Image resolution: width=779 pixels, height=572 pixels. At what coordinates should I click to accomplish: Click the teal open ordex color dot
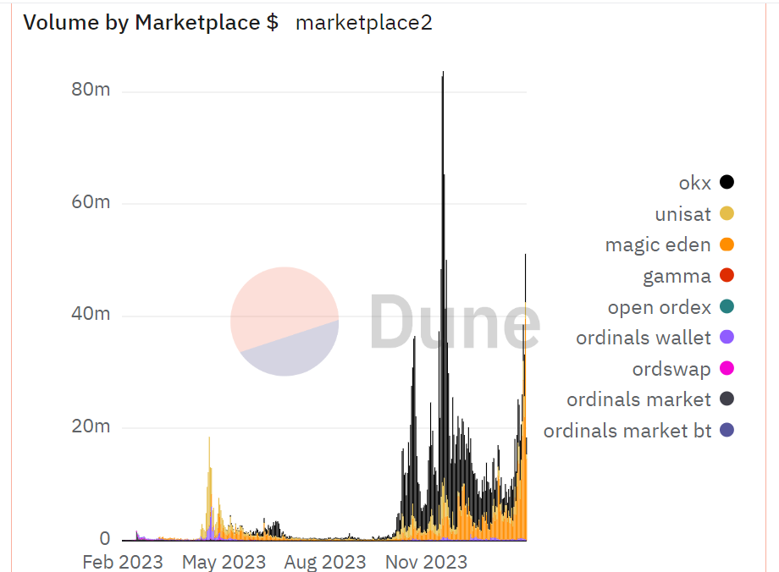click(727, 306)
